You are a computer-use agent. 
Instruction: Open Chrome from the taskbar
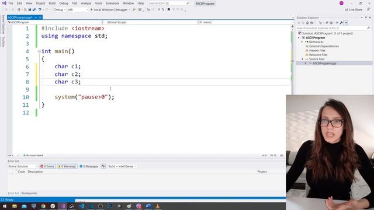pos(43,206)
